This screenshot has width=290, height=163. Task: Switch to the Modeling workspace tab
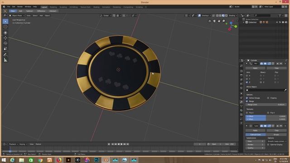[53, 7]
